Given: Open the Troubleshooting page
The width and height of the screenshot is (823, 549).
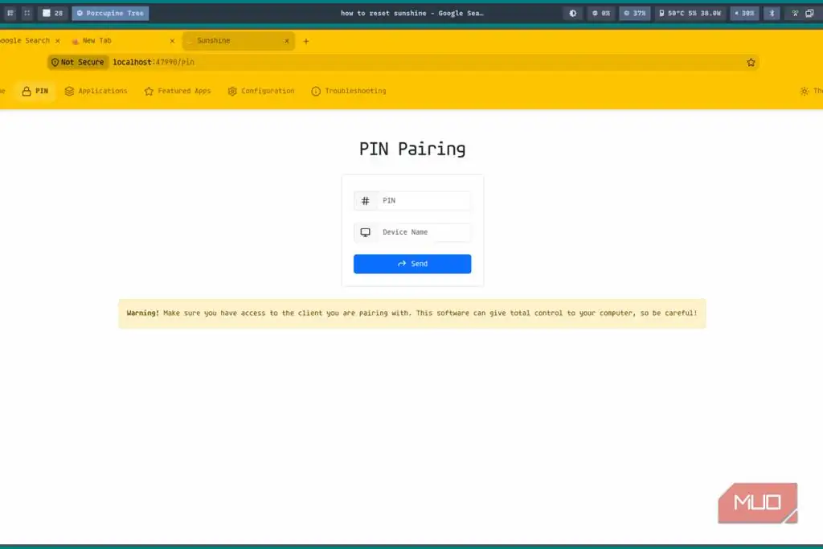Looking at the screenshot, I should 349,91.
